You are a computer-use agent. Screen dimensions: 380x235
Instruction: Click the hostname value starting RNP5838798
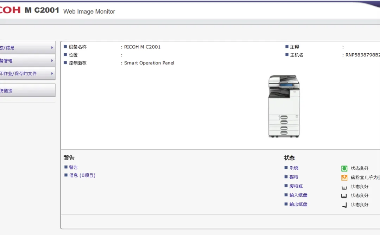coord(362,55)
